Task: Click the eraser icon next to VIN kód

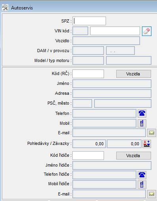Action: (x=147, y=31)
